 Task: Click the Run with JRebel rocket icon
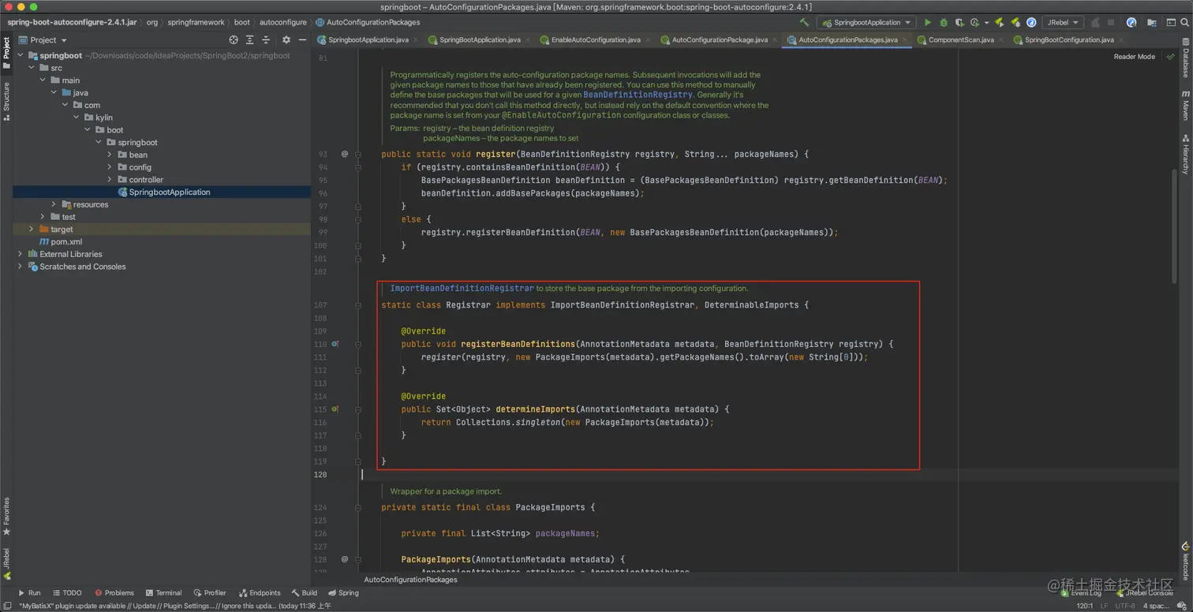[999, 23]
